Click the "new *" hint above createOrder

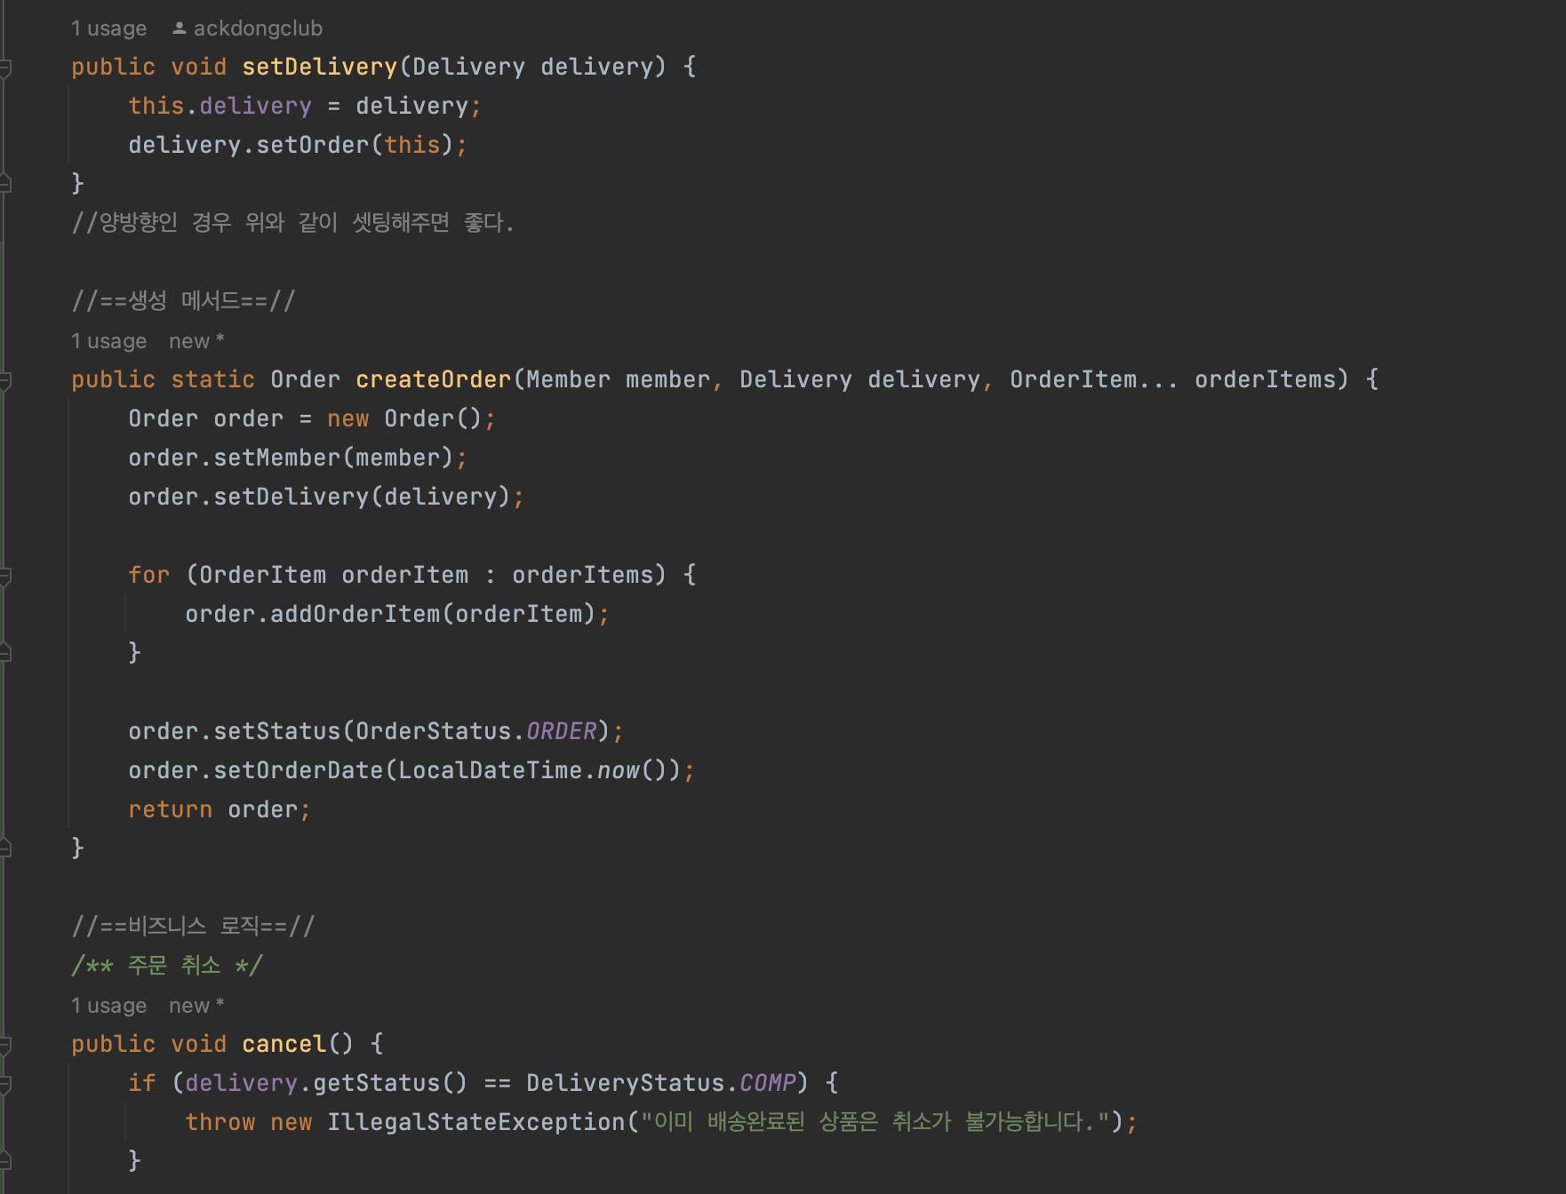[196, 341]
